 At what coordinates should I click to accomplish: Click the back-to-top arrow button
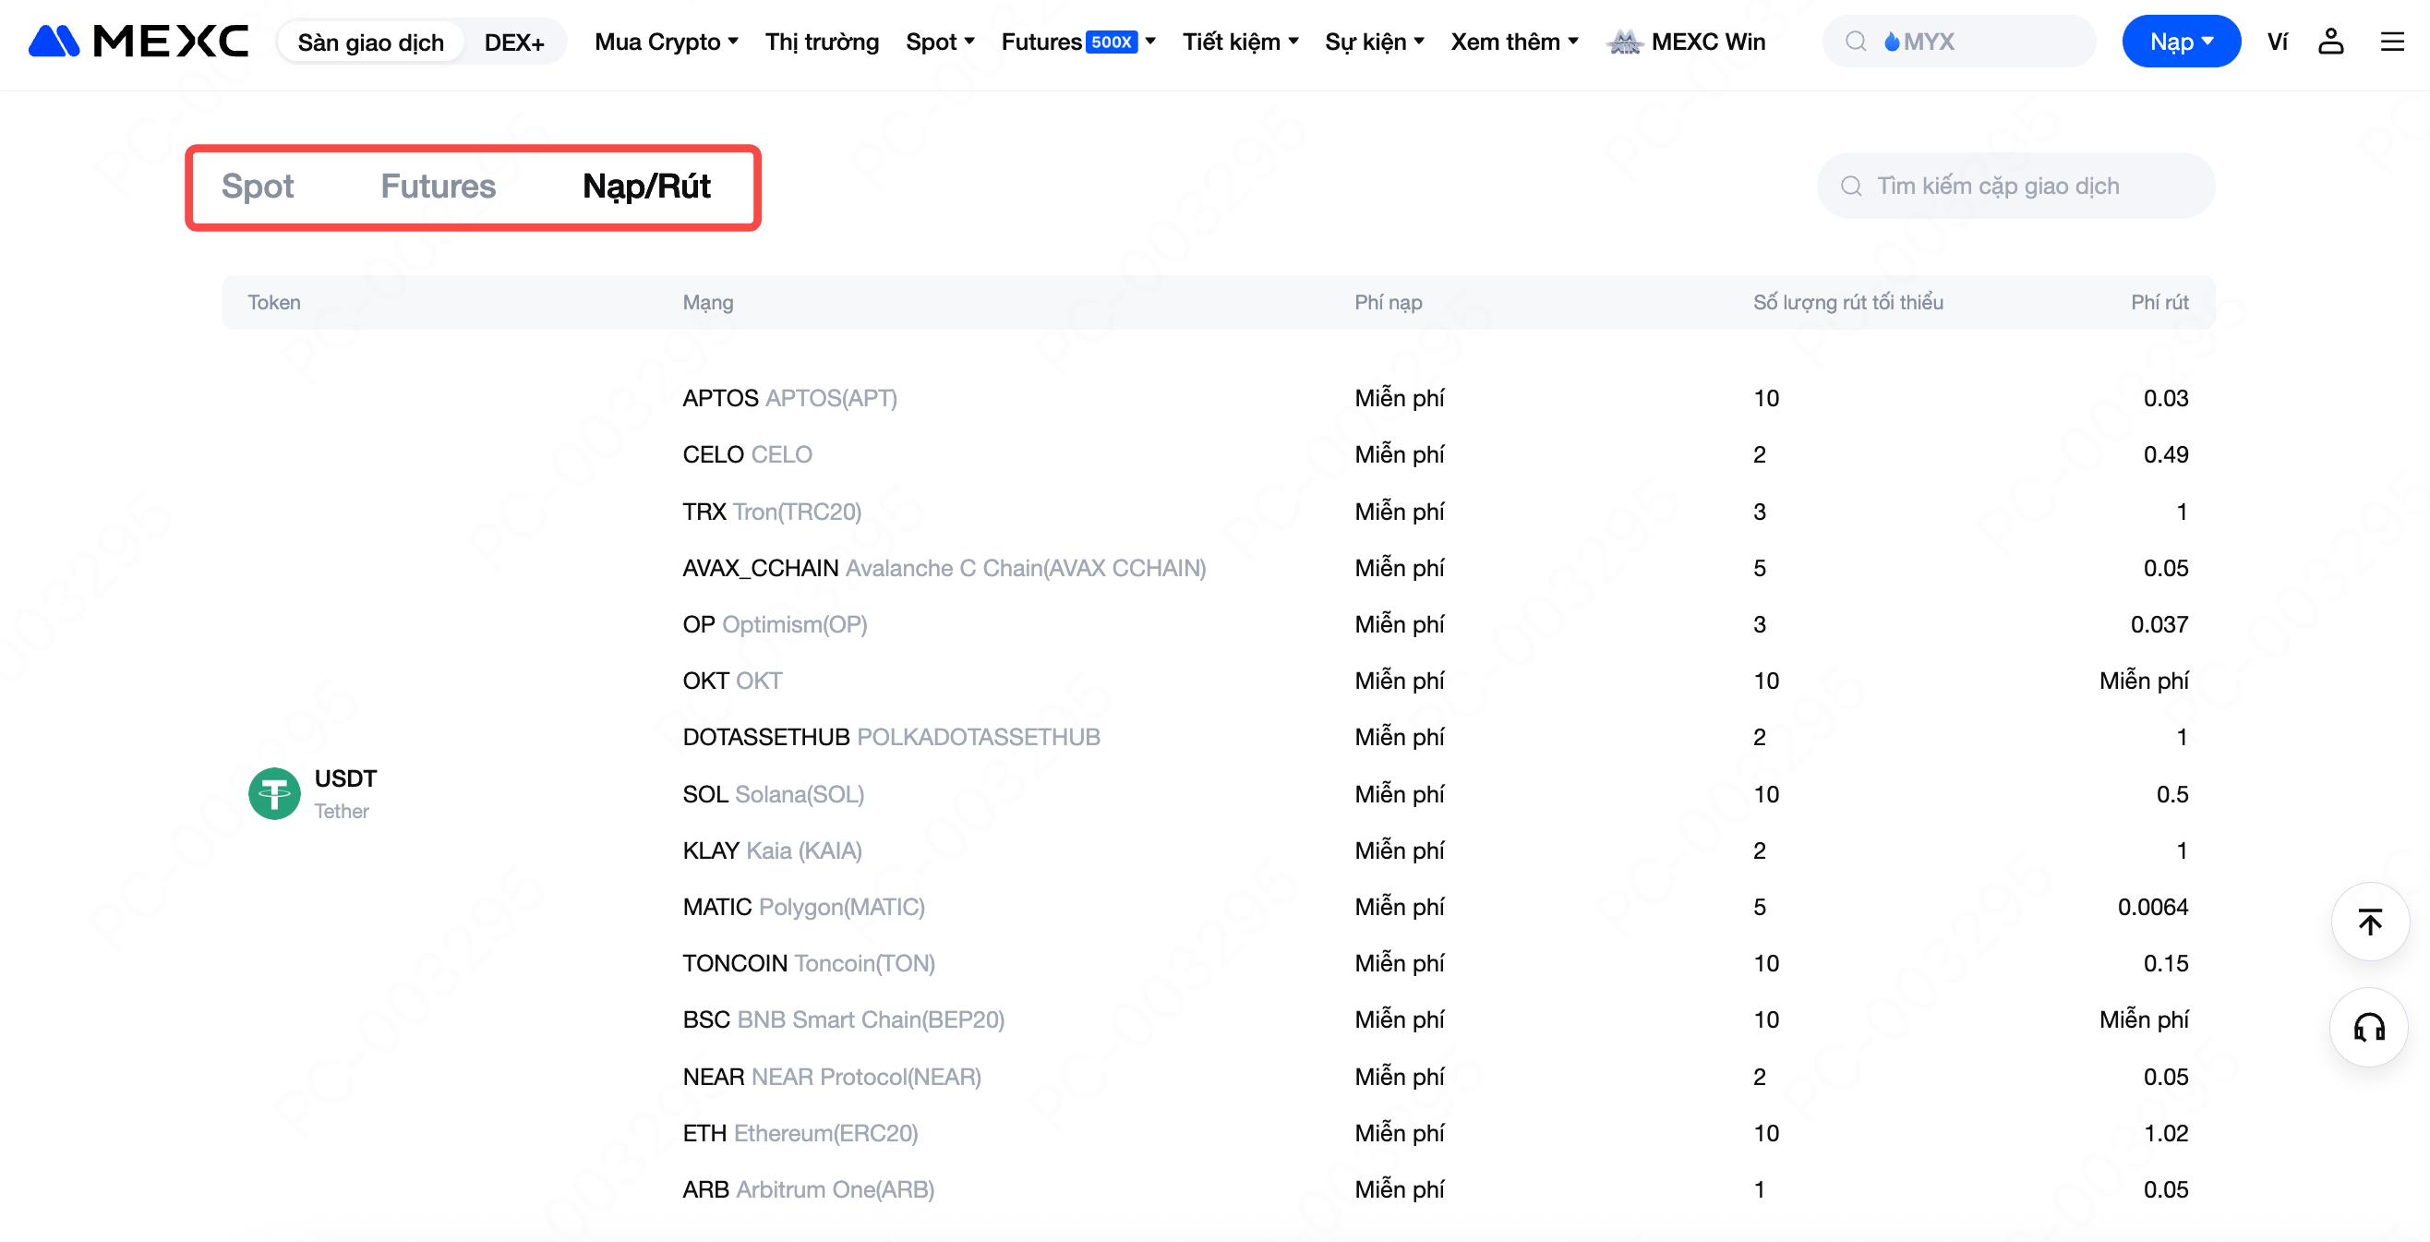click(x=2370, y=922)
